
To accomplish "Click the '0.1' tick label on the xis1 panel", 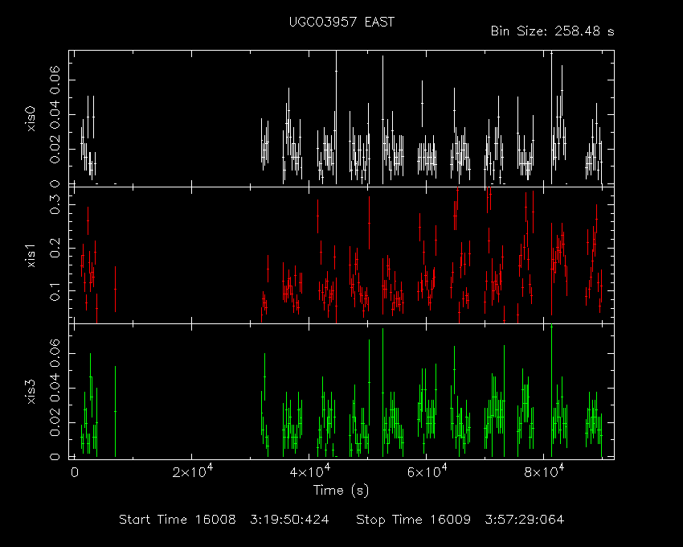I will coord(55,291).
